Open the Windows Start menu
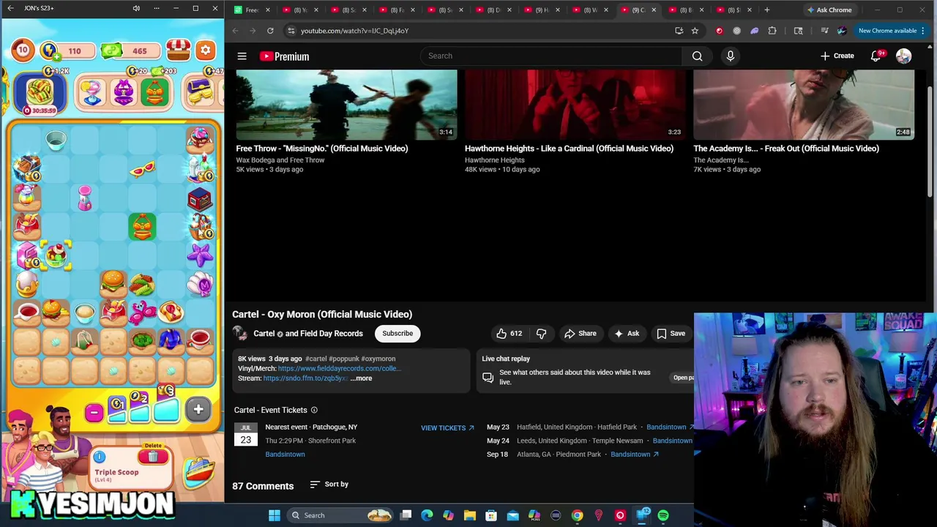 pyautogui.click(x=275, y=515)
